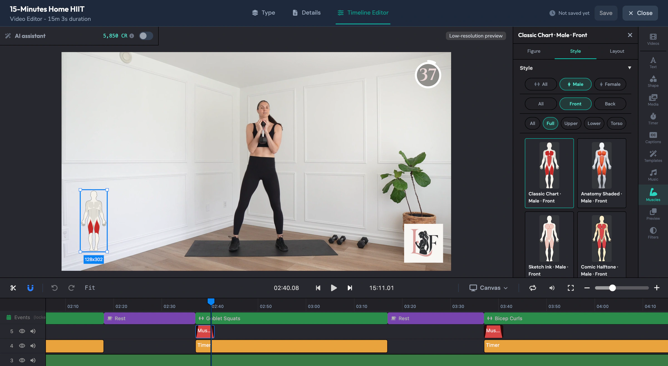Skip to previous marker
Viewport: 668px width, 366px height.
point(318,288)
